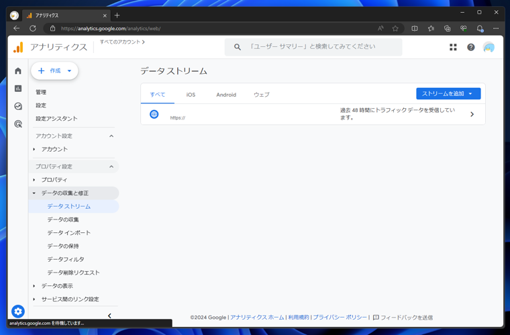The height and width of the screenshot is (335, 510).
Task: Select データ削除リクエスト in navigation
Action: pyautogui.click(x=74, y=273)
